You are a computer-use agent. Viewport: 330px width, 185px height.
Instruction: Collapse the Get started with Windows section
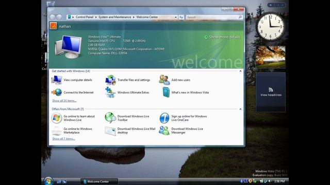[x=240, y=71]
